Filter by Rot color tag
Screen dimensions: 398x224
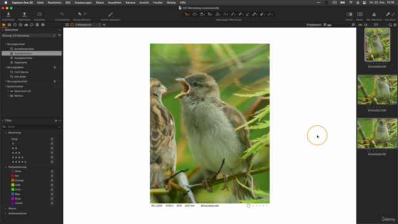click(x=15, y=175)
